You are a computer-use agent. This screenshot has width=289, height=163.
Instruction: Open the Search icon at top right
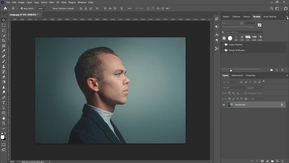(271, 9)
